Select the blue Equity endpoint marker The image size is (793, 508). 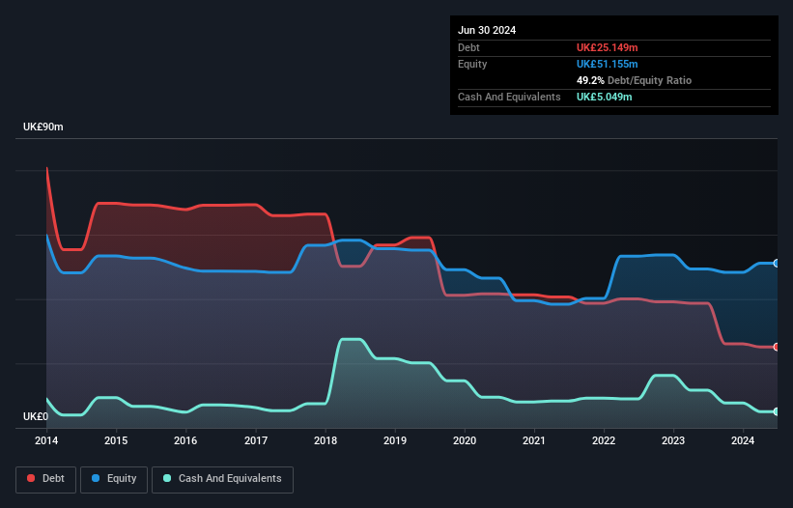[776, 264]
